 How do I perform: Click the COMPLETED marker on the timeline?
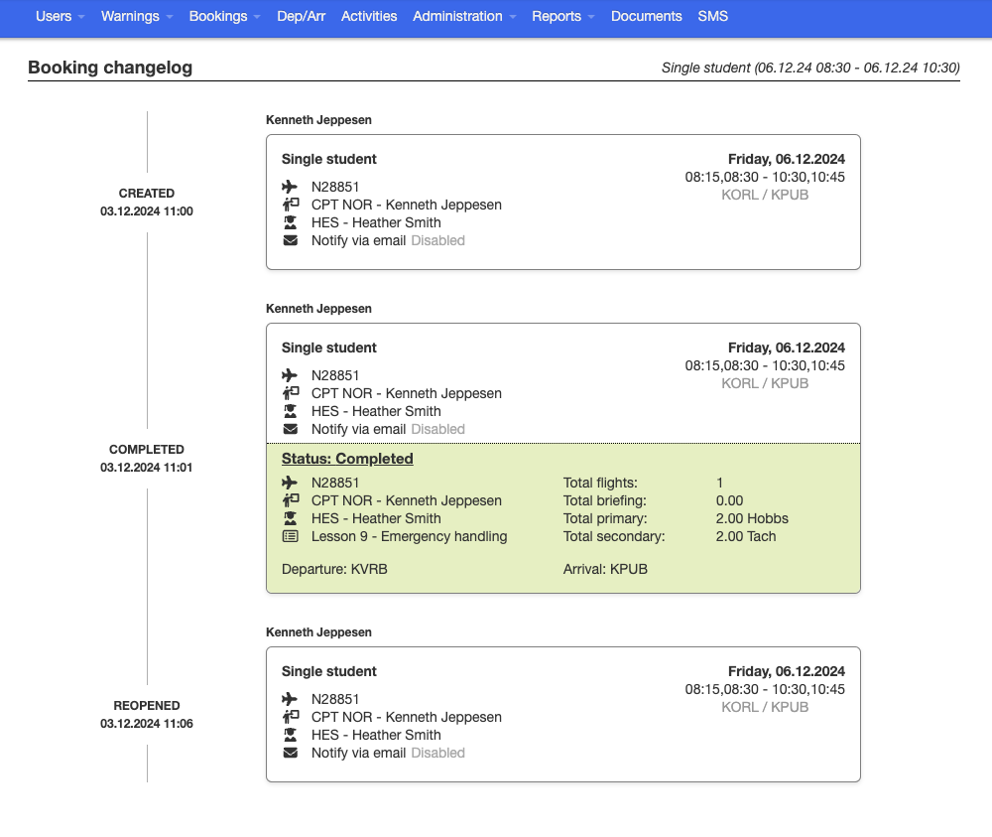(x=147, y=449)
